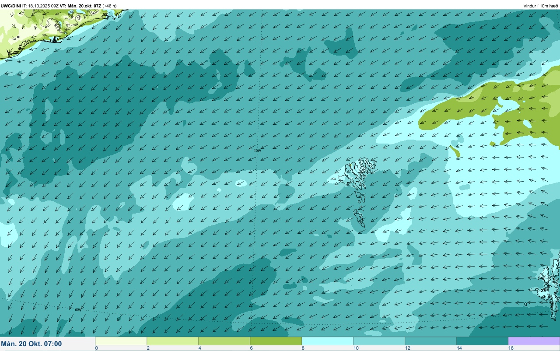Click the light yellow 0–2 legend swatch
560x351 pixels.
click(x=121, y=341)
